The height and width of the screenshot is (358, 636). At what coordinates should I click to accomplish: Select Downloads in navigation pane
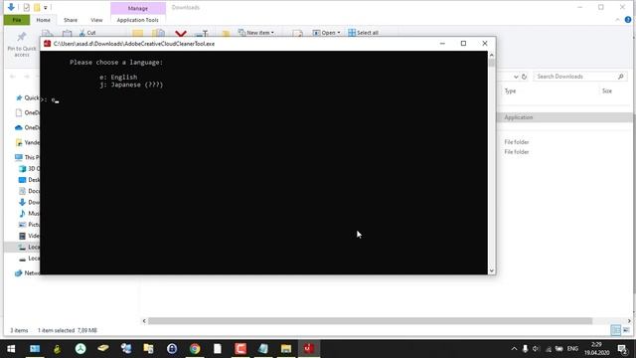29,202
